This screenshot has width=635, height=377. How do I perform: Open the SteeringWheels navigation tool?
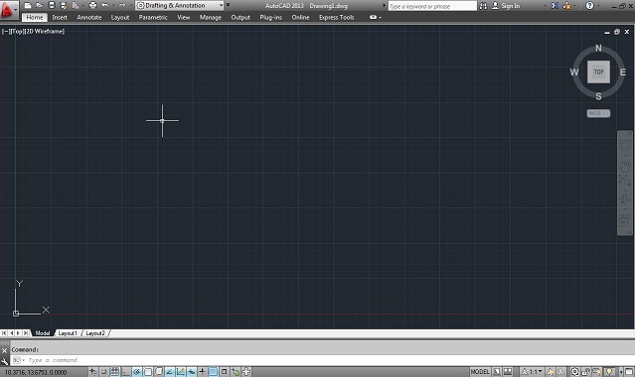tap(625, 146)
